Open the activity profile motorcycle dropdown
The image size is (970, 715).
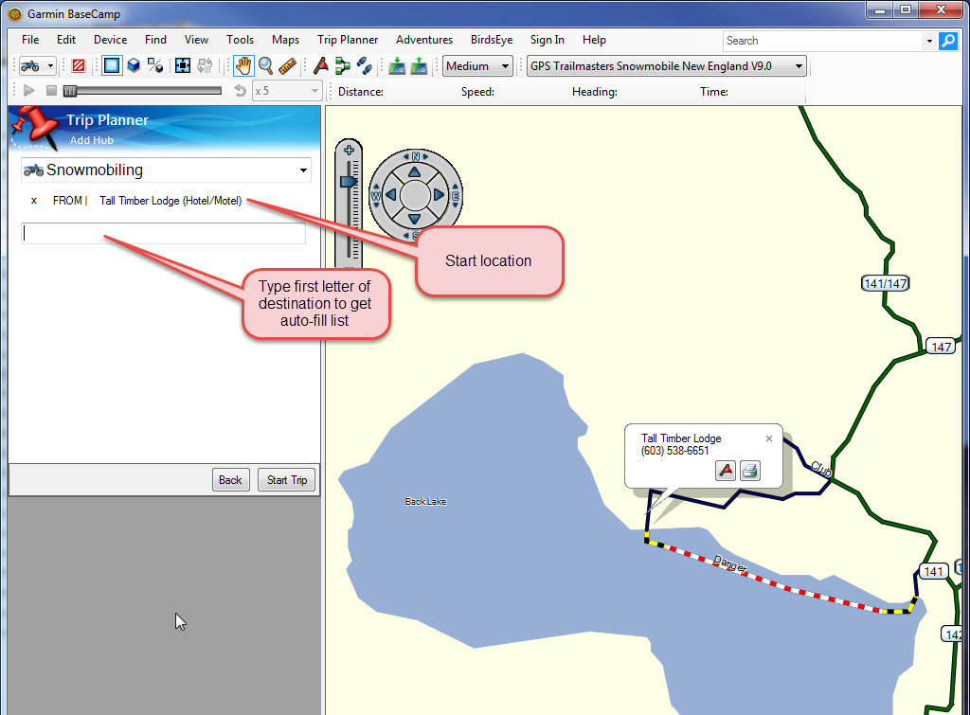point(38,65)
